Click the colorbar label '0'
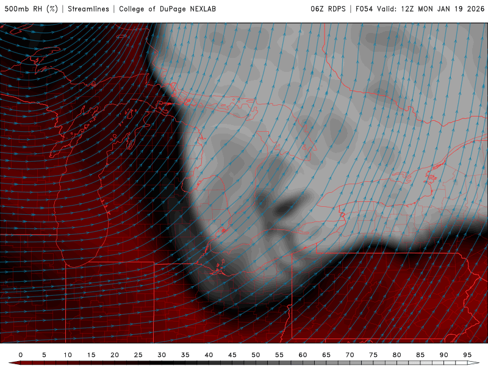Viewport: 488px width, 366px height. pyautogui.click(x=21, y=355)
